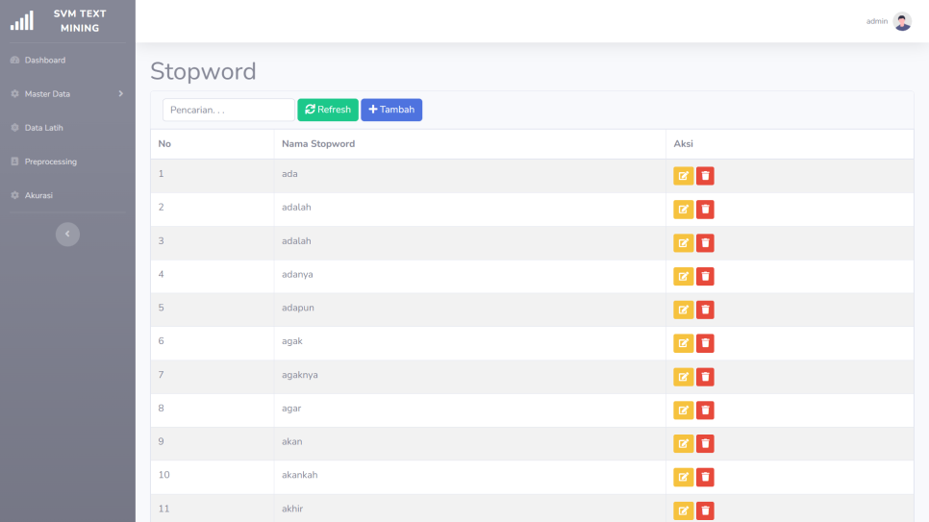Edit the 'adapun' stopword entry
The image size is (929, 522).
(x=683, y=310)
